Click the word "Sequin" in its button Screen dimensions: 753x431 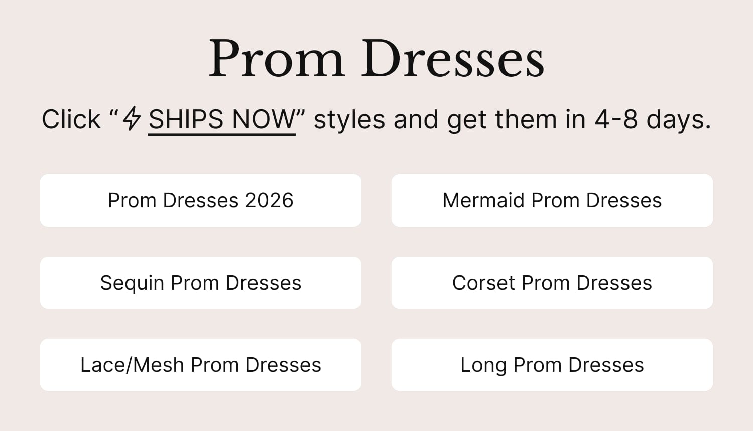tap(132, 283)
